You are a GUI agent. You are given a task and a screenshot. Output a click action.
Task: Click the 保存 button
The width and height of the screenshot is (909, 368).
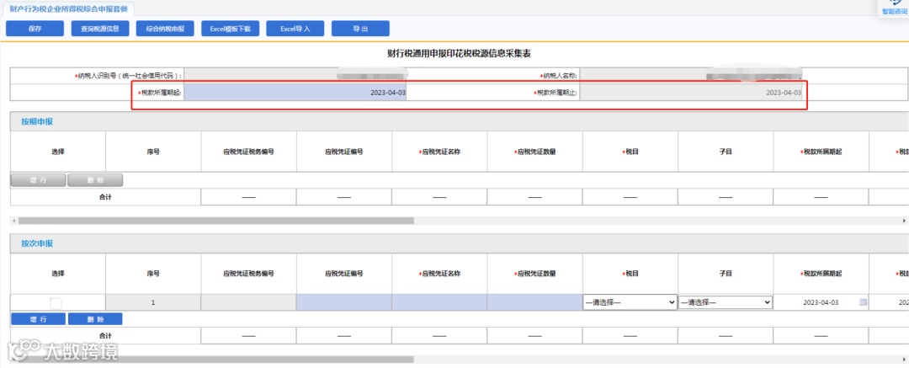[35, 29]
